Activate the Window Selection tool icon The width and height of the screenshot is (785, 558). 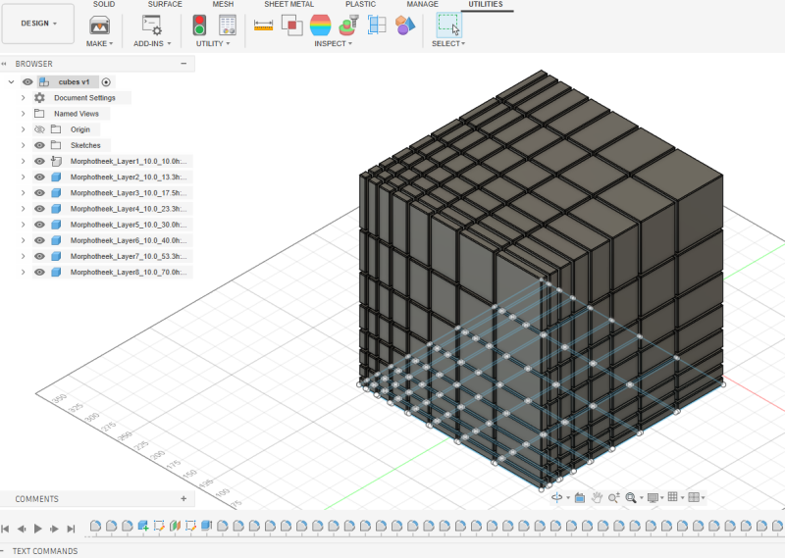coord(448,25)
